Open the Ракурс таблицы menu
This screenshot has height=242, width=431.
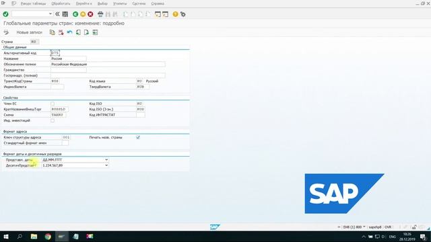tap(33, 3)
